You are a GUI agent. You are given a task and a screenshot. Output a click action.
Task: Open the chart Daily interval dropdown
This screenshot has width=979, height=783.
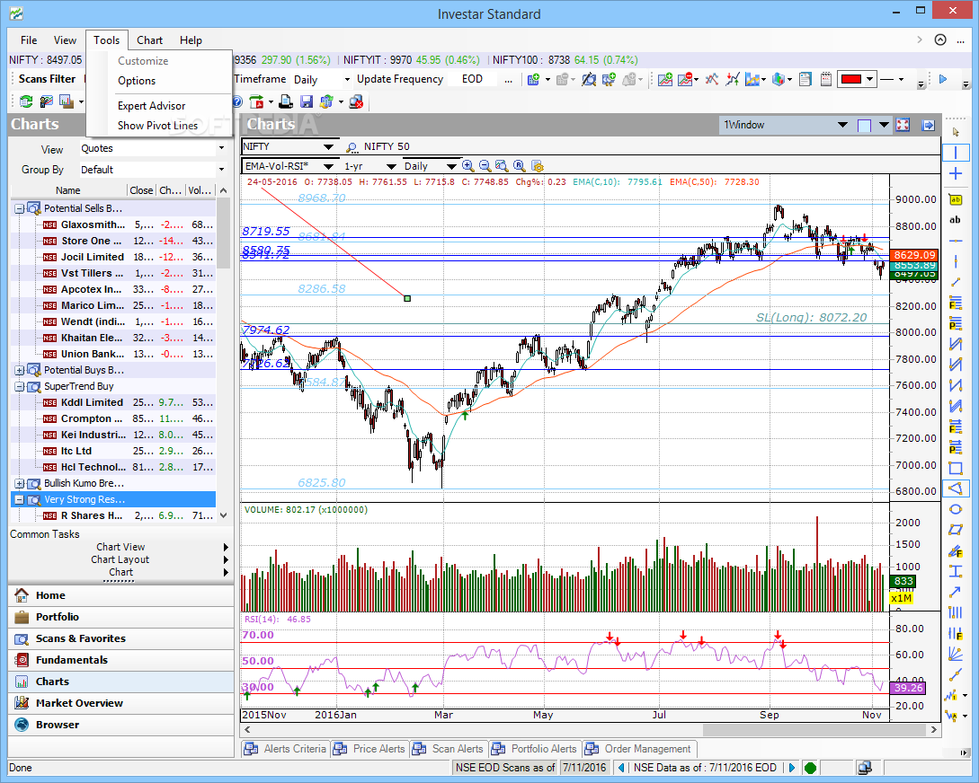click(451, 166)
